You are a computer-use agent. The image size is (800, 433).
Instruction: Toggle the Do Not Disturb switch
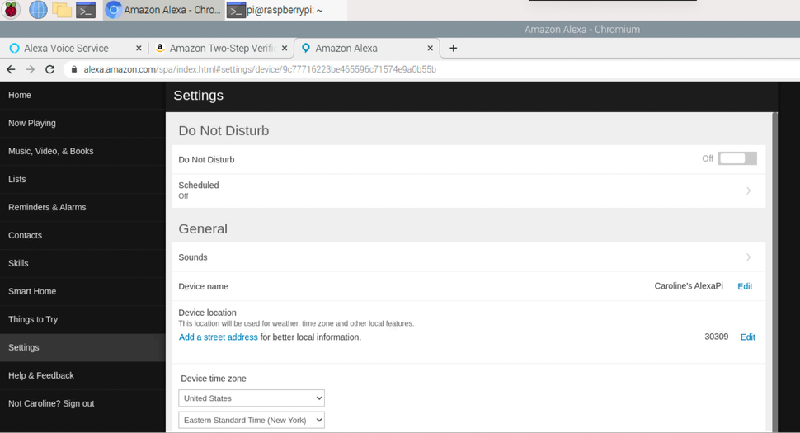point(736,158)
